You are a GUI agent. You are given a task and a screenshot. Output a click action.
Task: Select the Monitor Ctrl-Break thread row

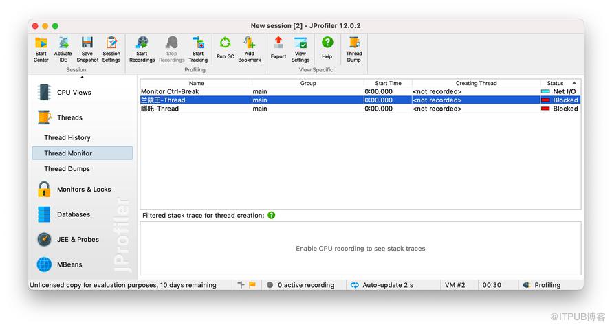pos(360,91)
